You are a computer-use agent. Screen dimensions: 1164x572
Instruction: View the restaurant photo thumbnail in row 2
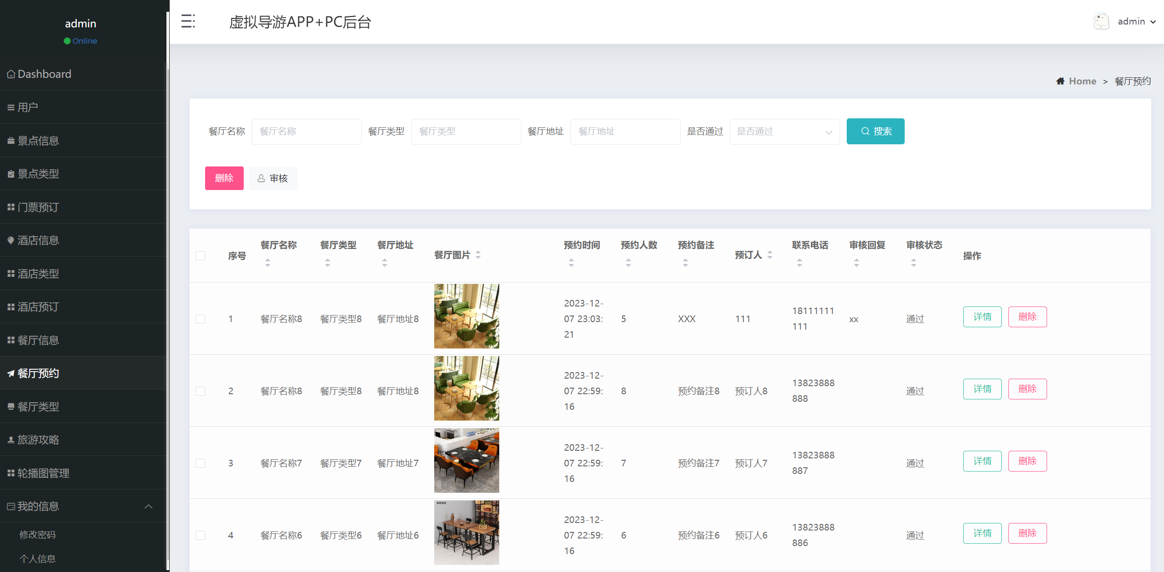466,388
